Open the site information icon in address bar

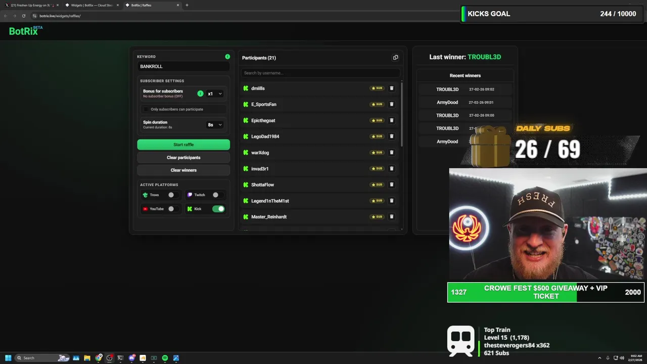[34, 16]
